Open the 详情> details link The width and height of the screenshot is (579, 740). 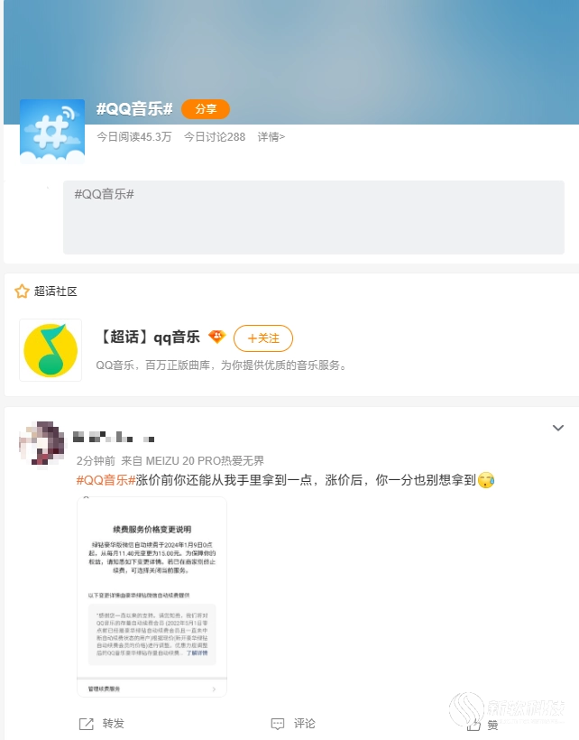pos(271,137)
